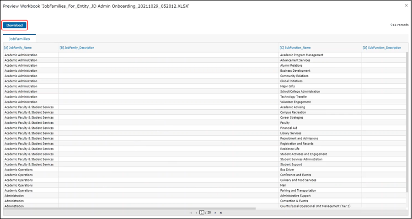Image resolution: width=412 pixels, height=219 pixels.
Task: Click the SubFunction_Description column header
Action: click(x=381, y=48)
